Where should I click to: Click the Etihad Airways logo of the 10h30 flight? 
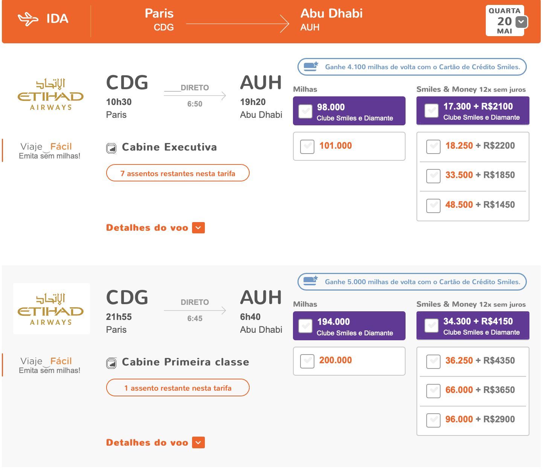pyautogui.click(x=51, y=94)
